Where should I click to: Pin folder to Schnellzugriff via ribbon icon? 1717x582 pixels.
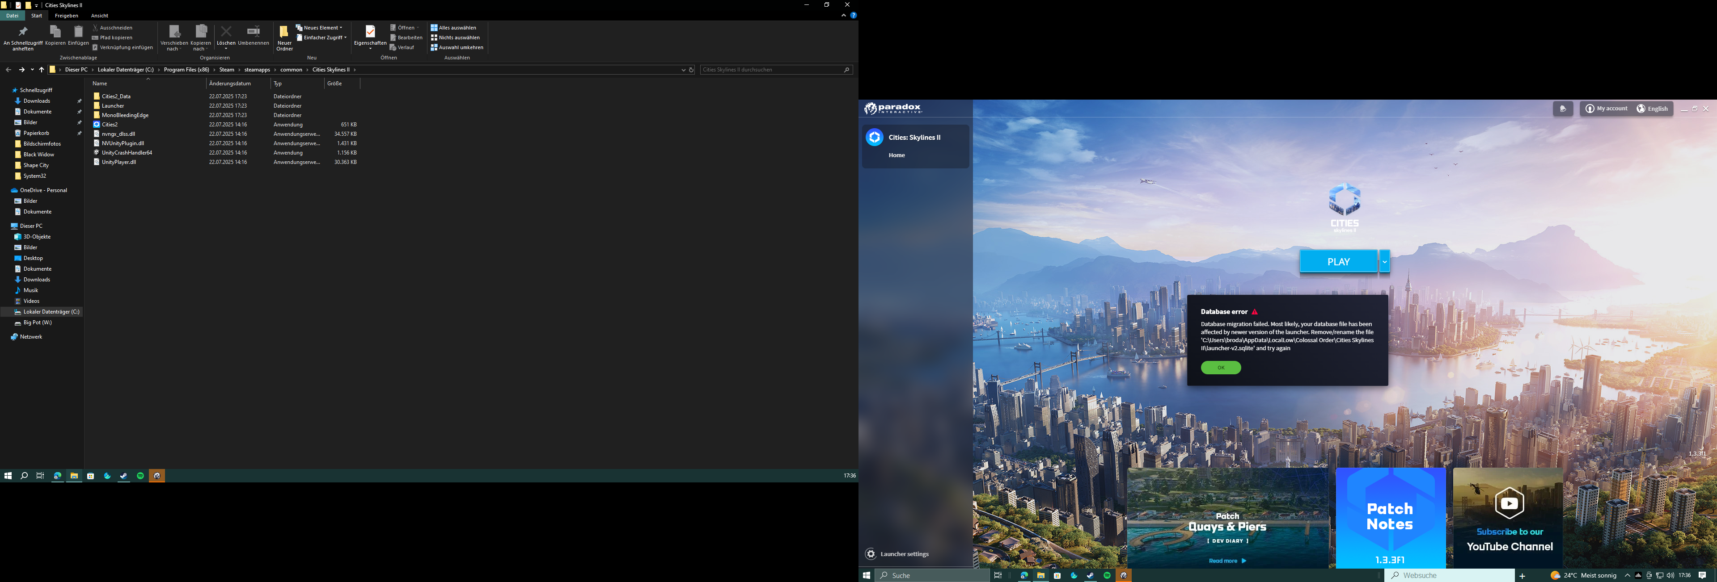[23, 38]
